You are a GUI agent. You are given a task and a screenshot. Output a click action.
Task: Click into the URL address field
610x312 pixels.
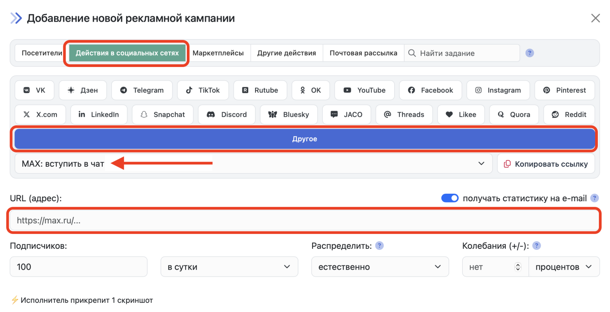[x=303, y=220]
